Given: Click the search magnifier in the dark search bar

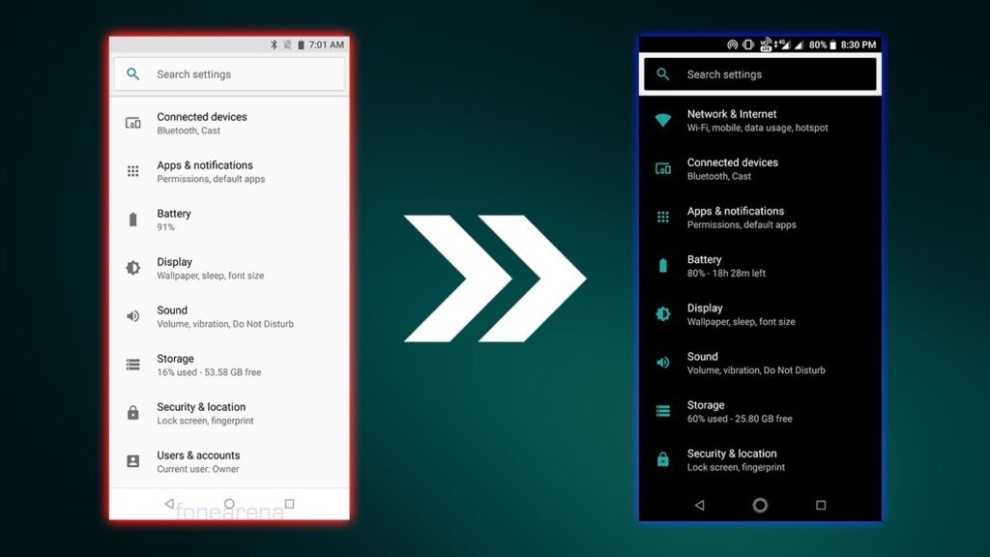Looking at the screenshot, I should click(663, 73).
